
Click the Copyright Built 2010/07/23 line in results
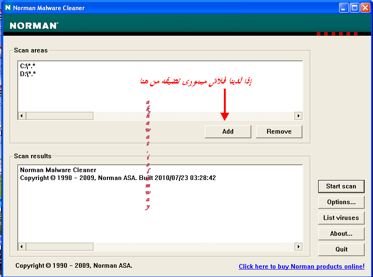118,178
